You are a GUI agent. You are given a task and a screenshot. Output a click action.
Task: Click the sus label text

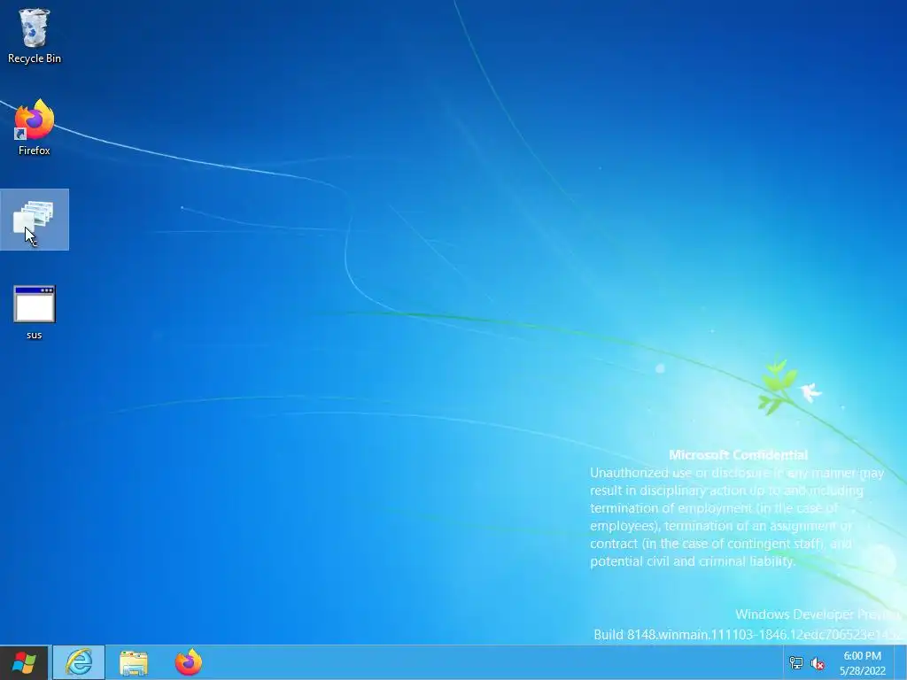tap(35, 335)
